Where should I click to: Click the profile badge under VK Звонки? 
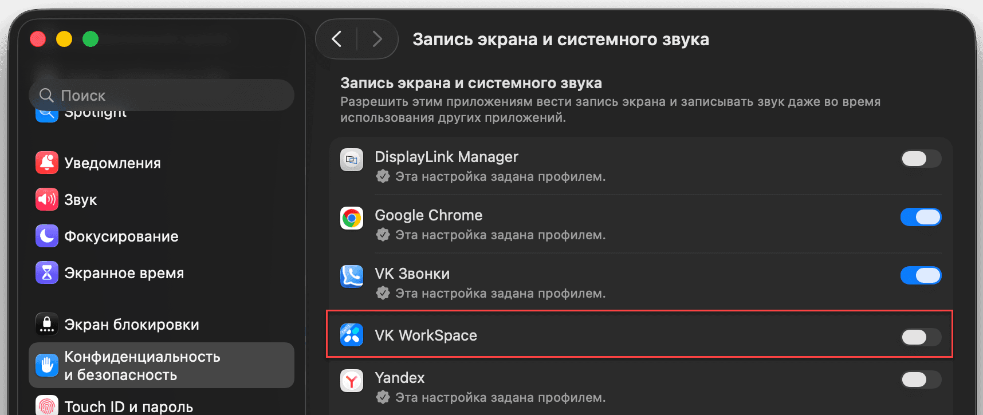click(383, 293)
